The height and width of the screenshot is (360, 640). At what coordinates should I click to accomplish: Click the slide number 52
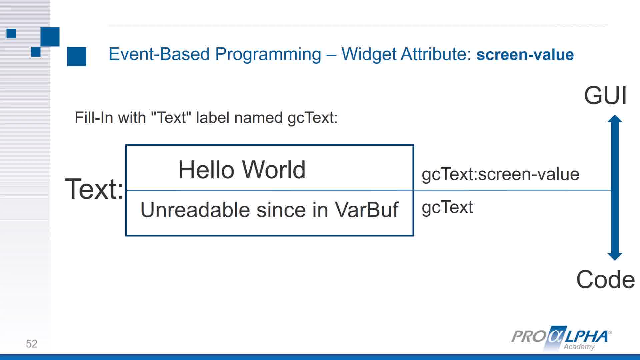(x=32, y=344)
